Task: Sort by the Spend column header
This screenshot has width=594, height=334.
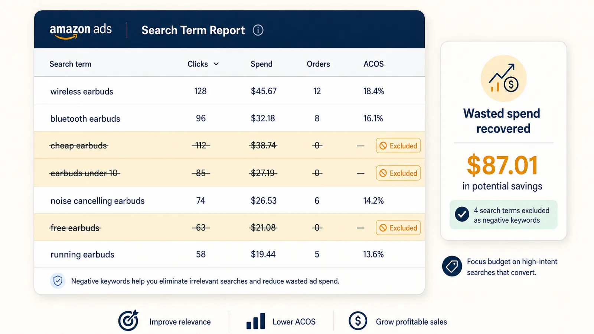Action: [x=261, y=64]
